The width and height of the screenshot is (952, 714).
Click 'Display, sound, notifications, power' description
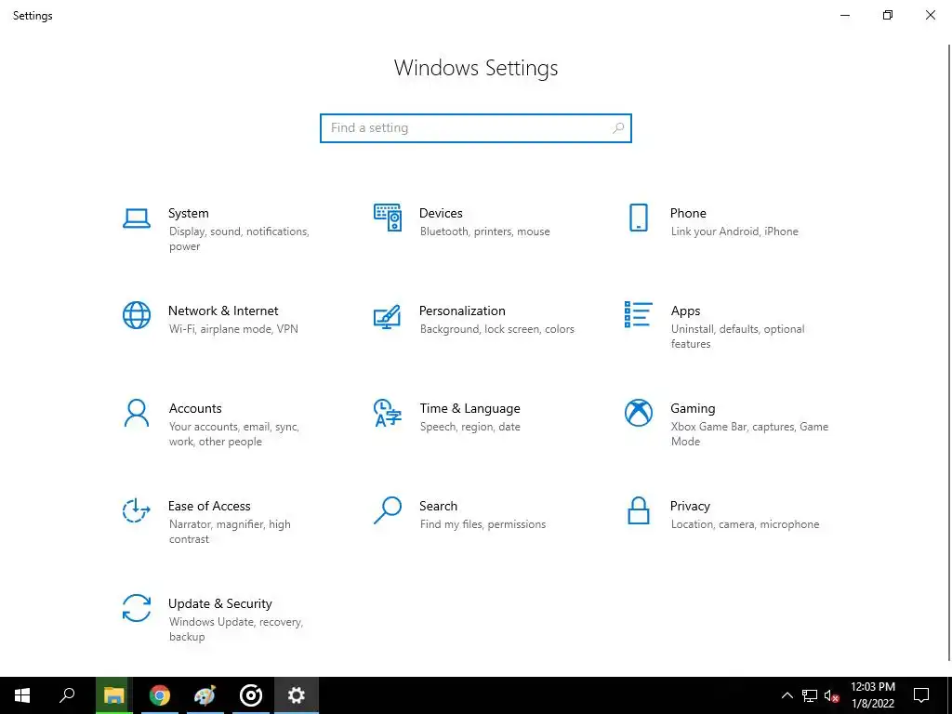(x=239, y=239)
